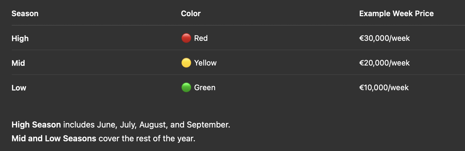Click the Example Week Price column header
This screenshot has height=151, width=465.
pos(396,14)
